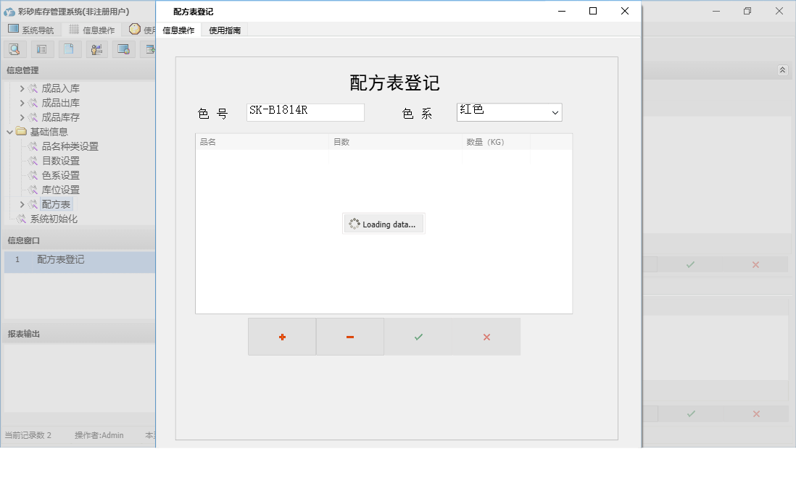Expand the 配方表 tree node
Screen dimensions: 796x496
tap(22, 204)
